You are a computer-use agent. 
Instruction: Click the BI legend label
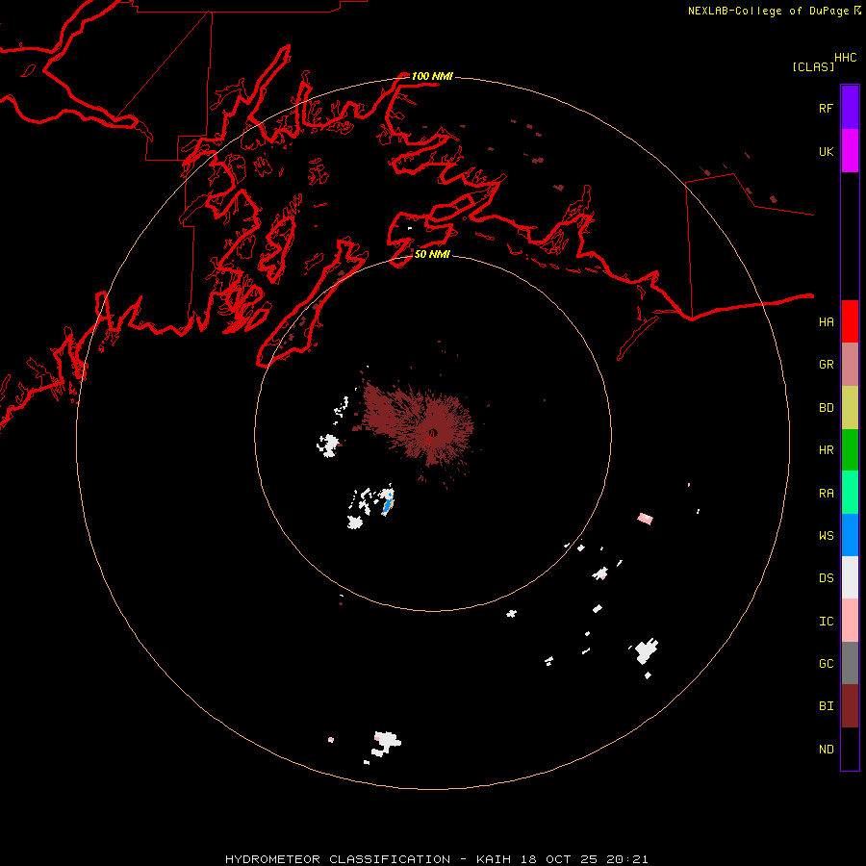coord(826,706)
